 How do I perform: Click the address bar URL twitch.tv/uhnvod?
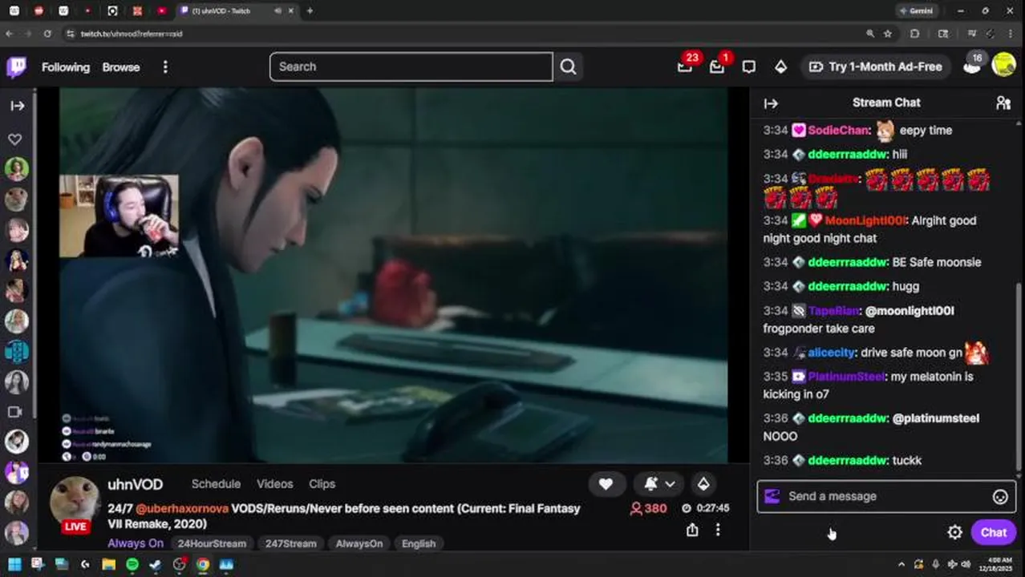132,34
